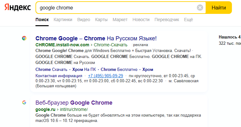
Task: Click the Chrome-Скачать path link
Action: click(x=111, y=45)
